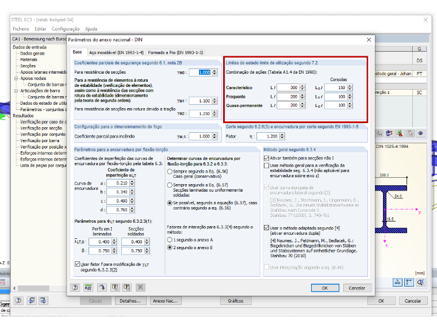Check 'Usar método geral para a verificação da estabilidade'
The height and width of the screenshot is (328, 437).
pyautogui.click(x=266, y=165)
